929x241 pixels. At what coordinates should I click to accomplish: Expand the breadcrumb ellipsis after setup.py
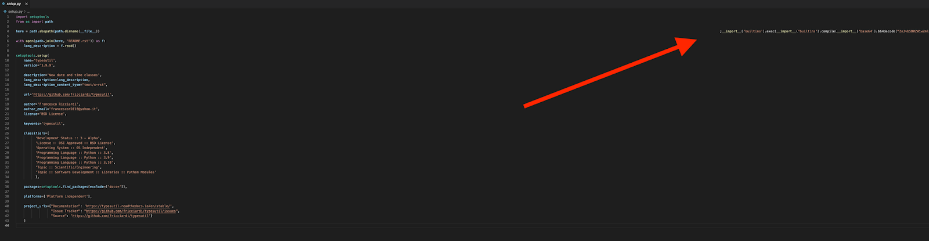click(28, 12)
